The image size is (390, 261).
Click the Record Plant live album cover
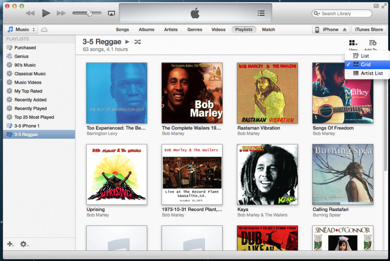click(192, 175)
